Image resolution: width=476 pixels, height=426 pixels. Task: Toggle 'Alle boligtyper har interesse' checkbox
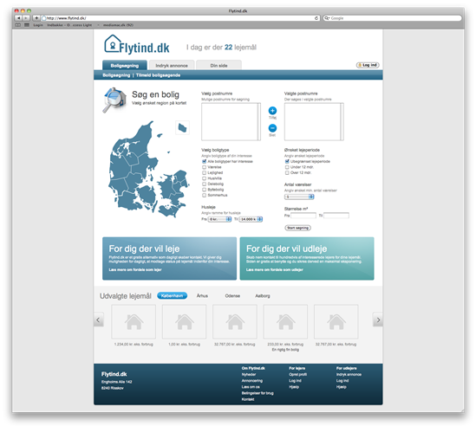coord(205,161)
